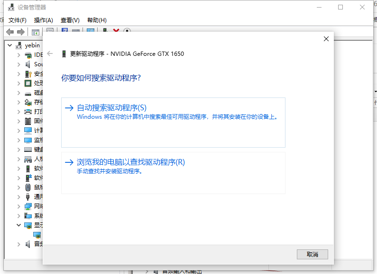Choose 自动搜索驱动程序(S) option
Screen dimensions: 377x274
pyautogui.click(x=173, y=123)
